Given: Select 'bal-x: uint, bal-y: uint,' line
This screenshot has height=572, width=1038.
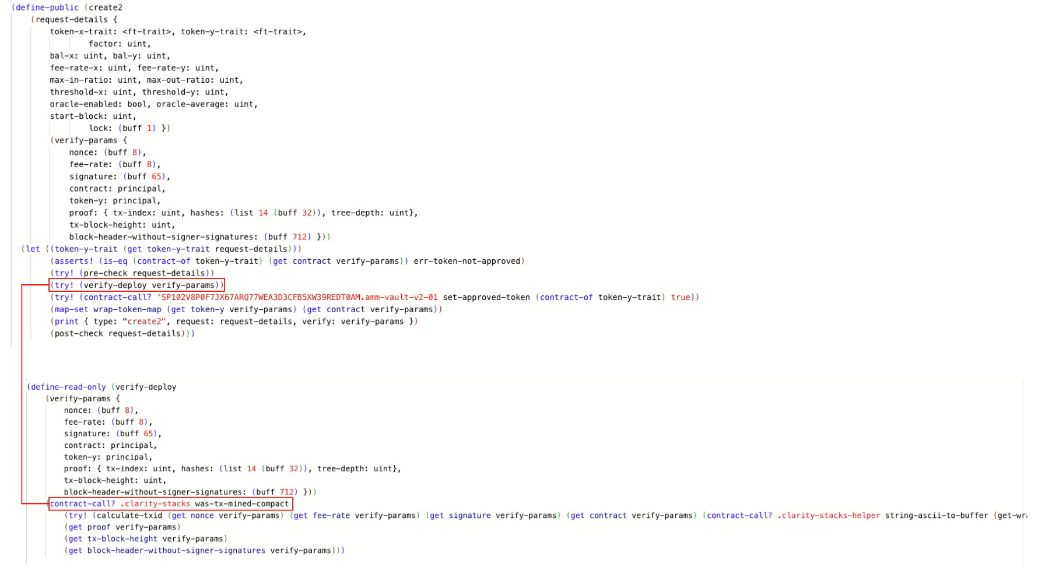Looking at the screenshot, I should click(x=110, y=56).
